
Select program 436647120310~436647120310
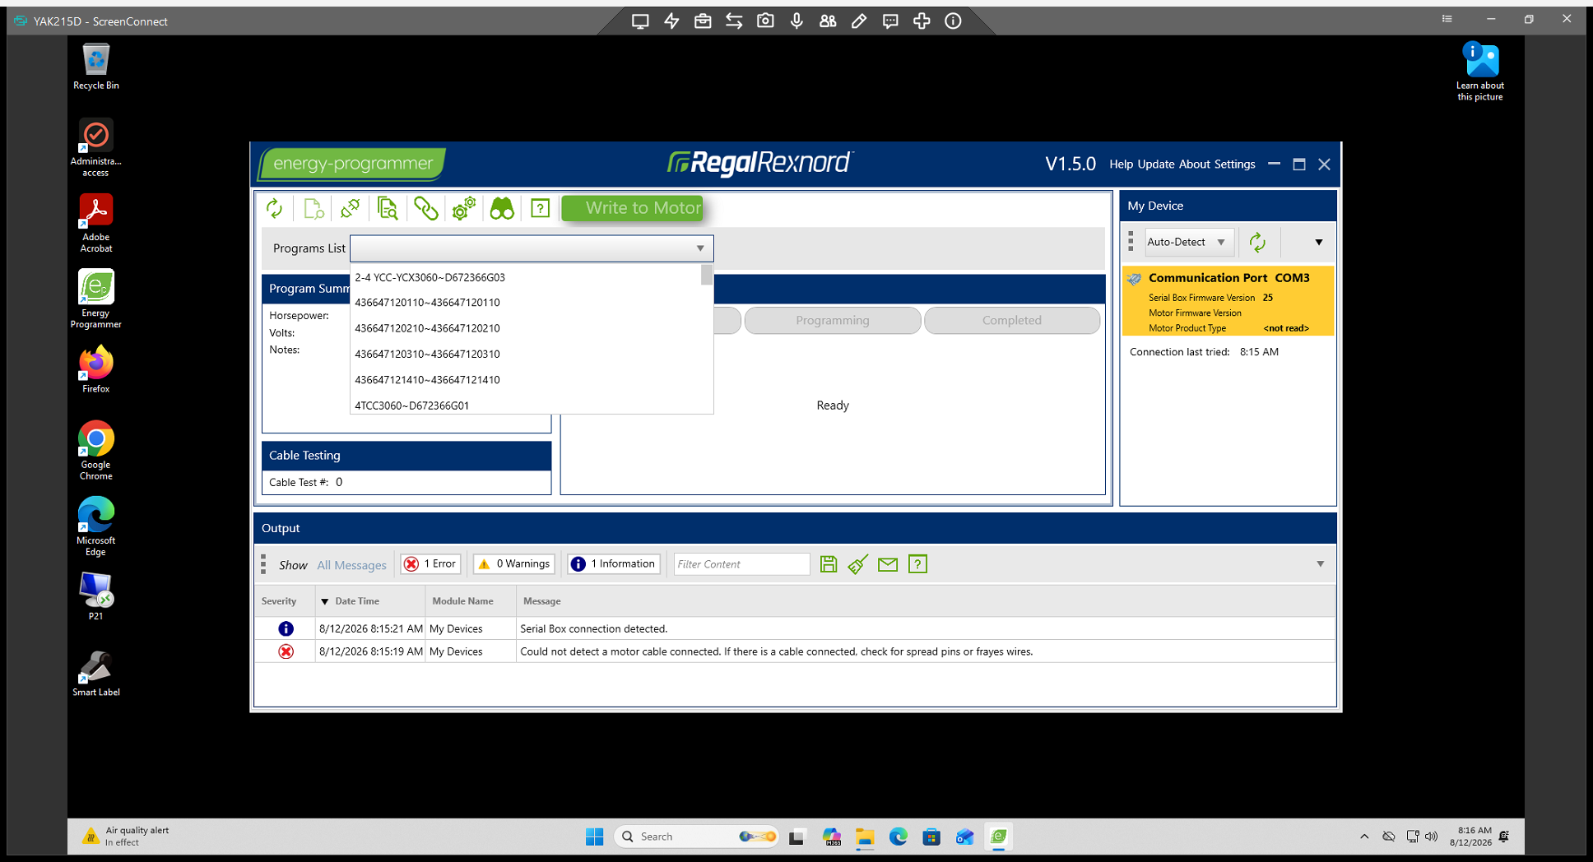pos(427,354)
